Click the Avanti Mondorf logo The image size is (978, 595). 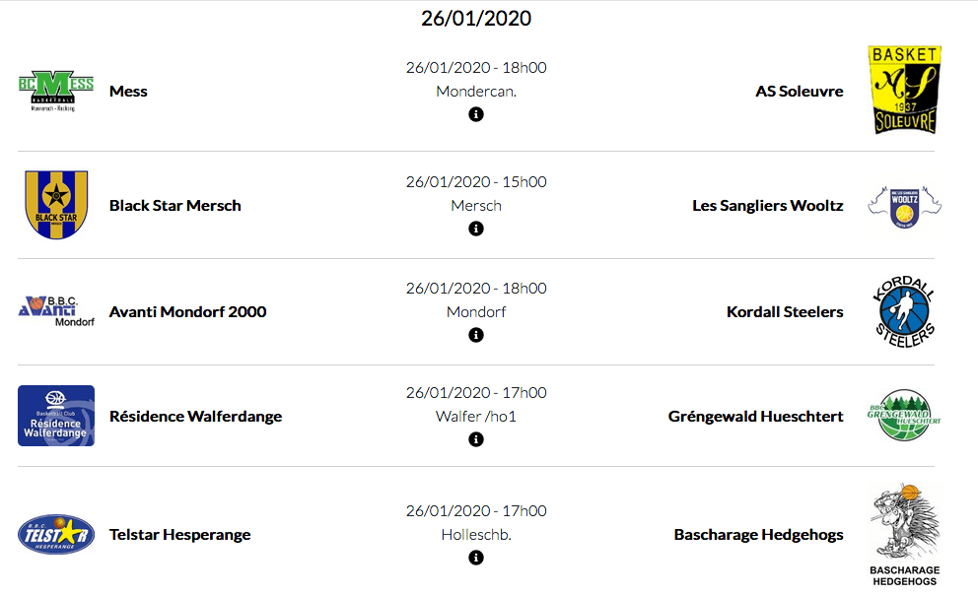[x=55, y=311]
